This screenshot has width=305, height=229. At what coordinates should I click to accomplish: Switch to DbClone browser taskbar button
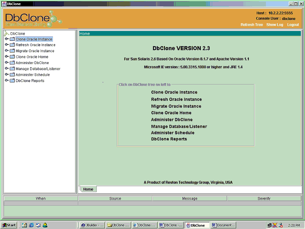[144, 225]
